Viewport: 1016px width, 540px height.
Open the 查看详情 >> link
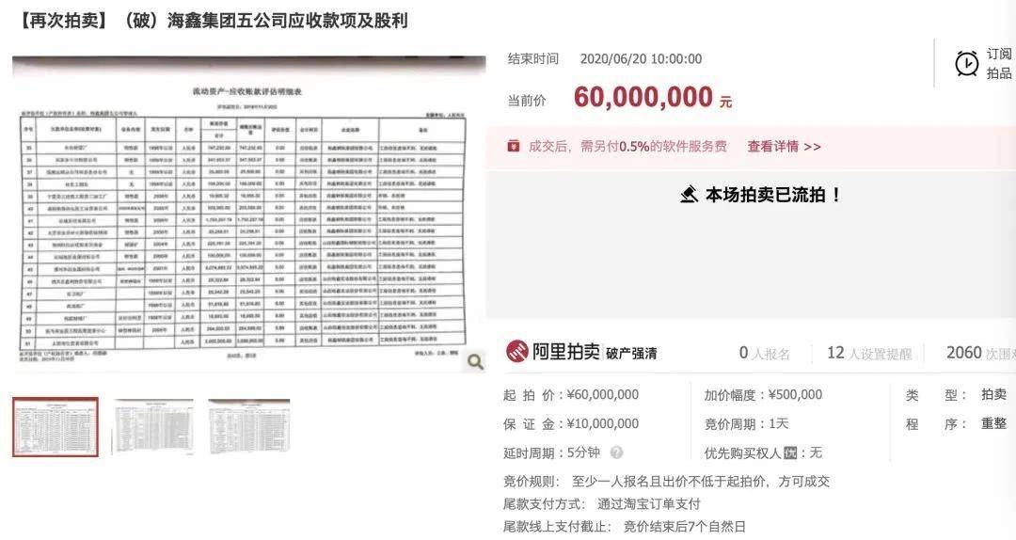[784, 147]
